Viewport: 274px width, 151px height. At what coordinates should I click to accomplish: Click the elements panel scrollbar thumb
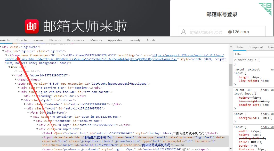tap(231, 75)
